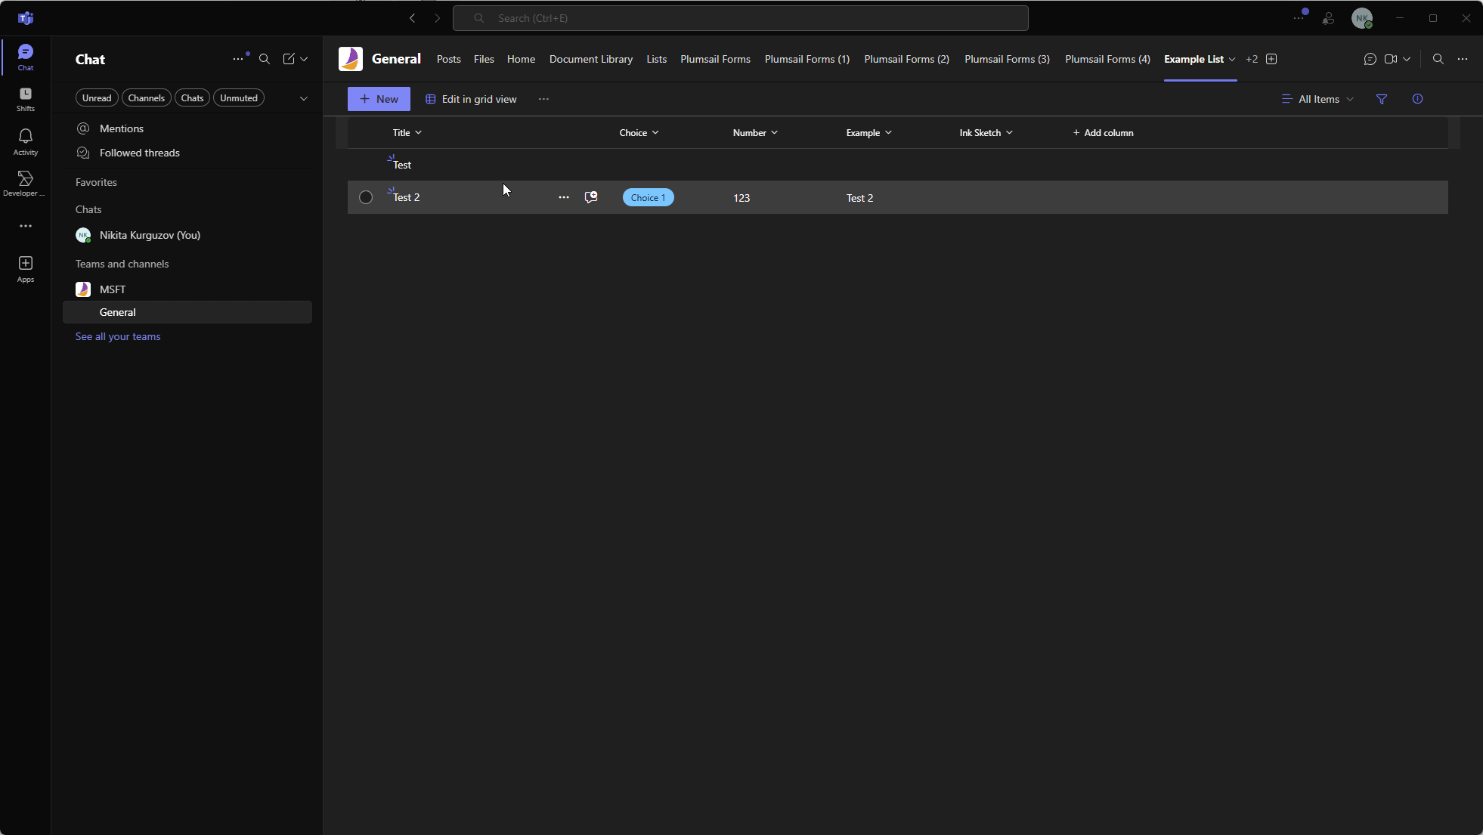This screenshot has width=1483, height=835.
Task: Toggle the Unread filter chip
Action: pyautogui.click(x=97, y=98)
